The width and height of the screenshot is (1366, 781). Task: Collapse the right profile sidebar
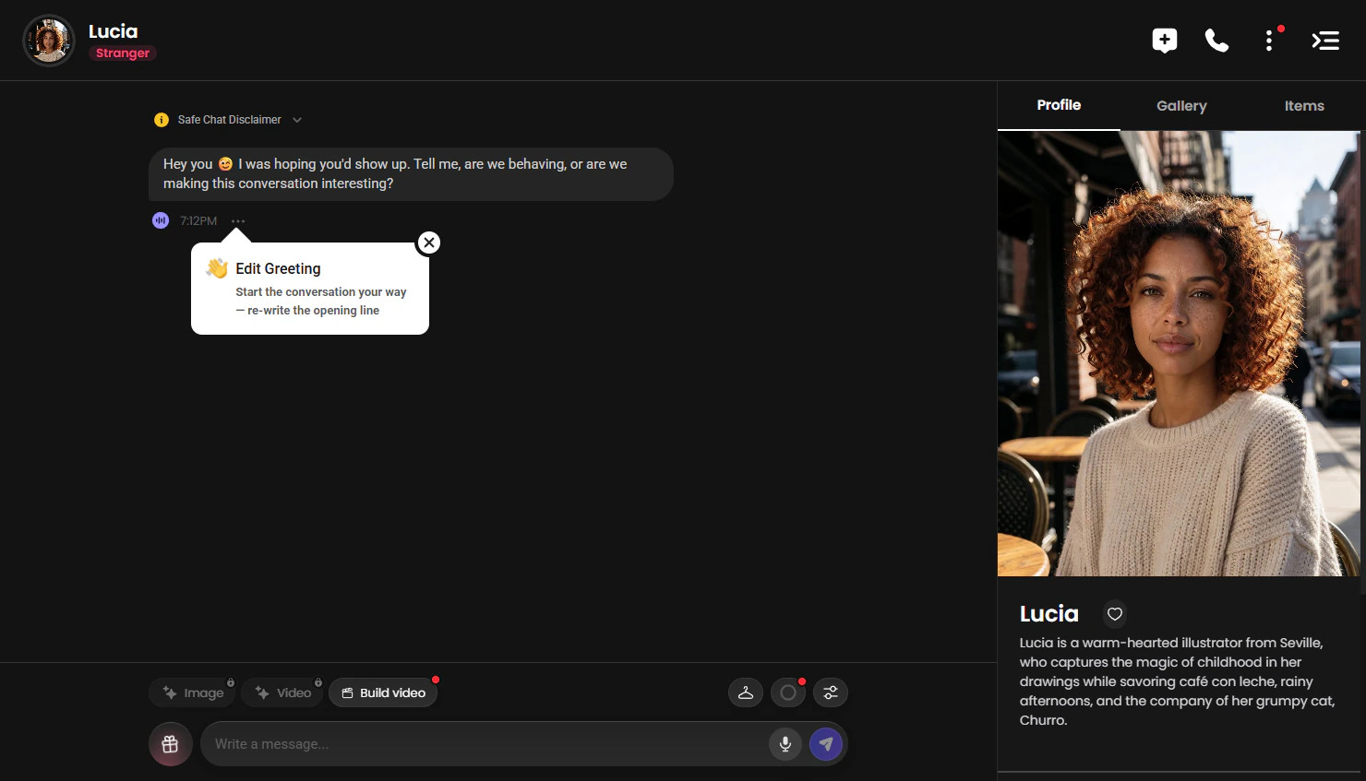tap(1325, 41)
